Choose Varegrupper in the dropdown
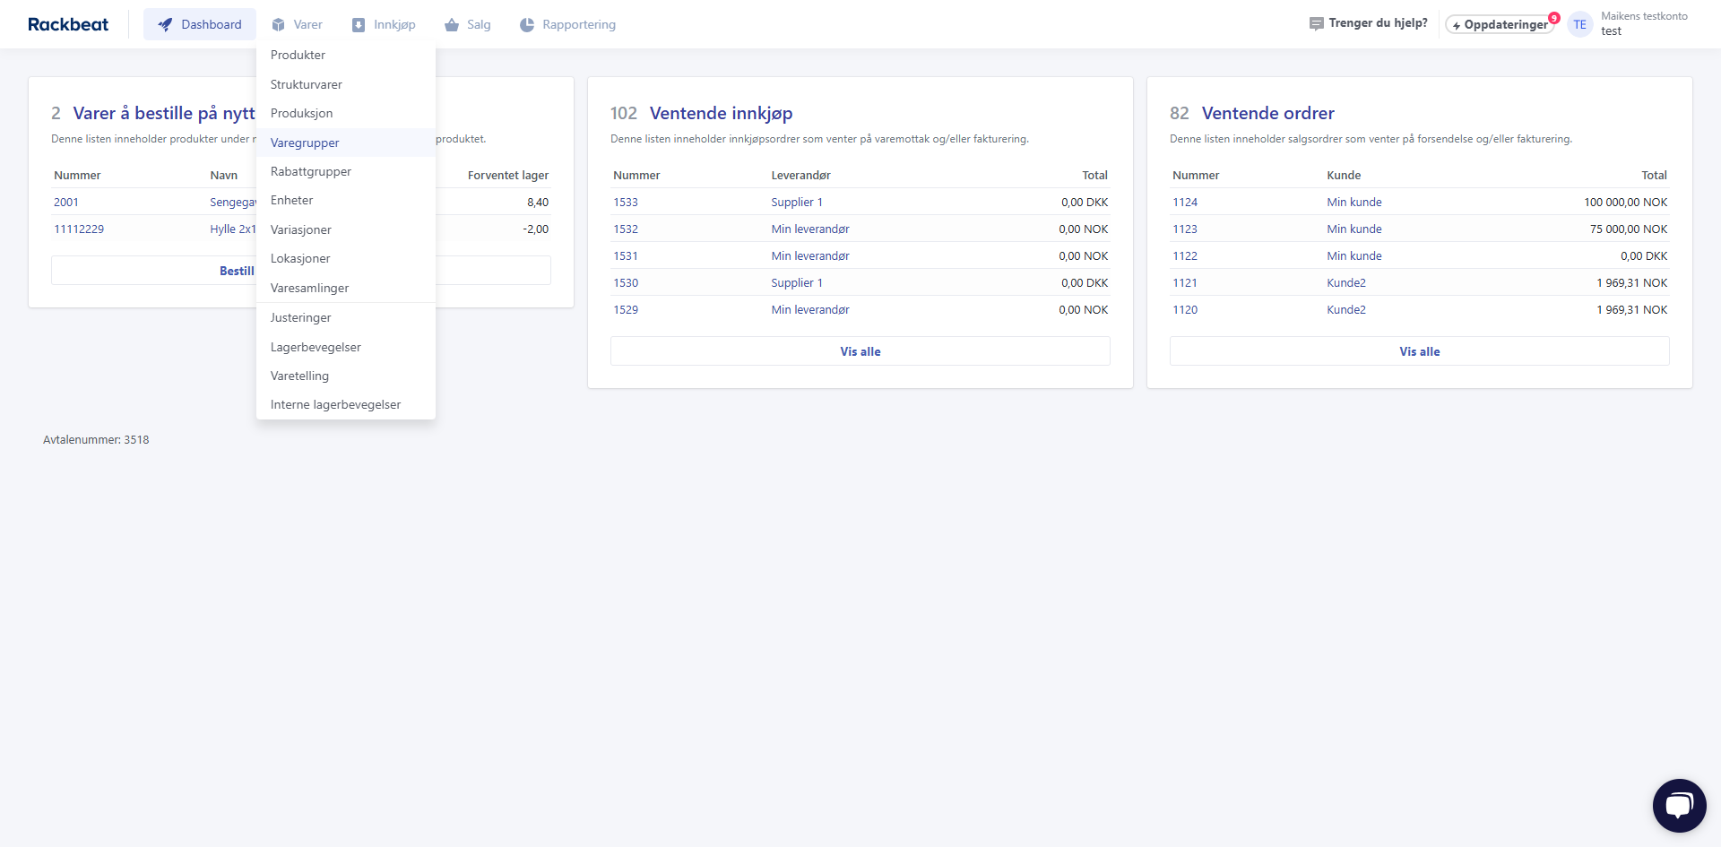The width and height of the screenshot is (1721, 847). 346,143
